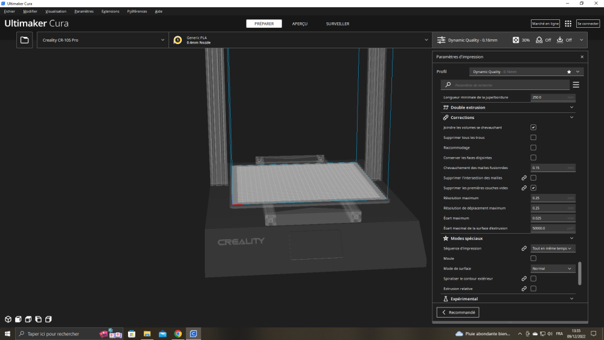Open the Modifier menu

pyautogui.click(x=30, y=11)
